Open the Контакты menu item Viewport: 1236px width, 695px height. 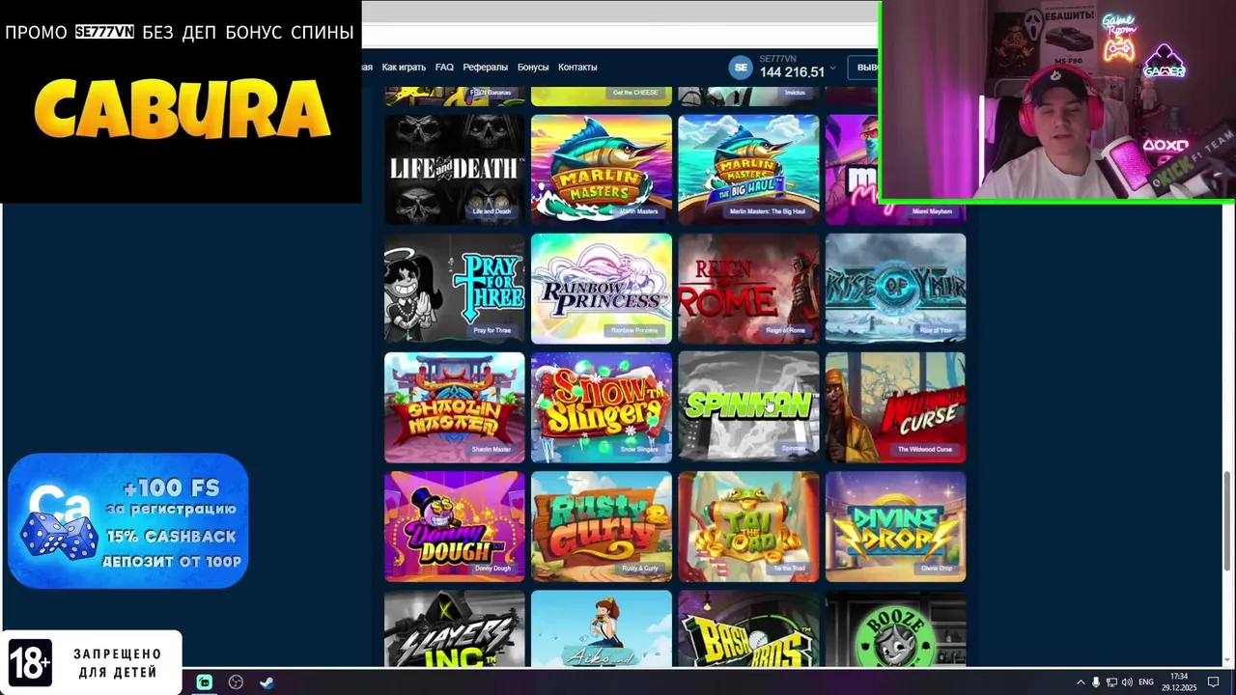tap(577, 68)
